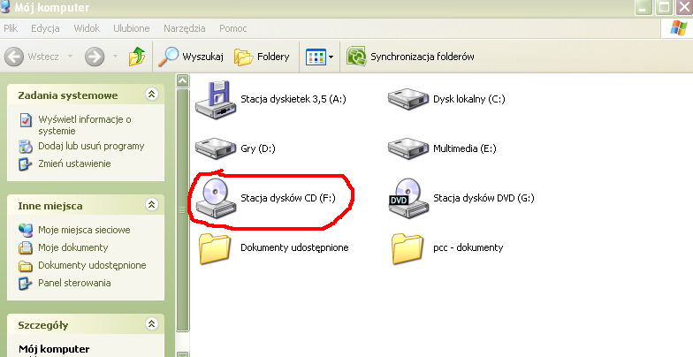Open Wstecz history dropdown arrow
The height and width of the screenshot is (357, 693).
point(70,57)
